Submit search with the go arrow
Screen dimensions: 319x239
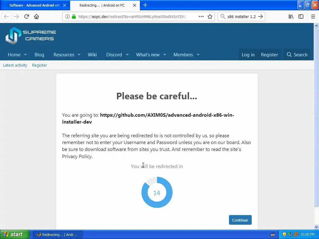[260, 16]
